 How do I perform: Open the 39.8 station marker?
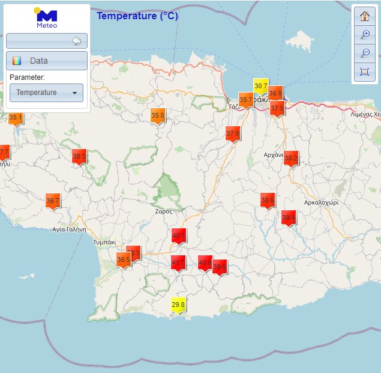pos(220,267)
